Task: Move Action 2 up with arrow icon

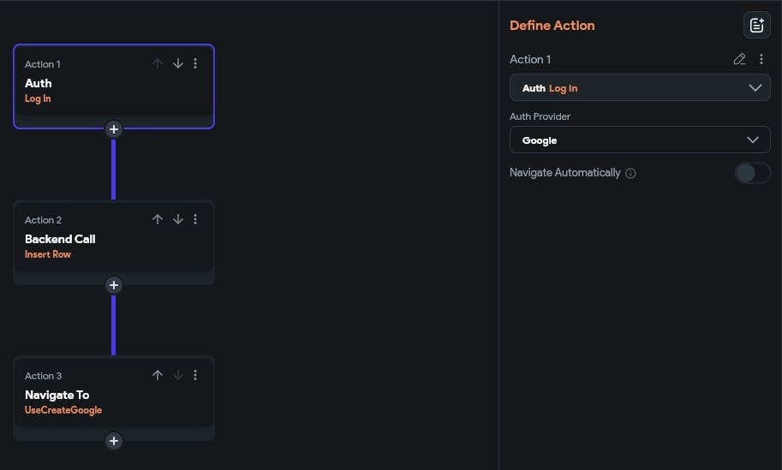Action: [158, 219]
